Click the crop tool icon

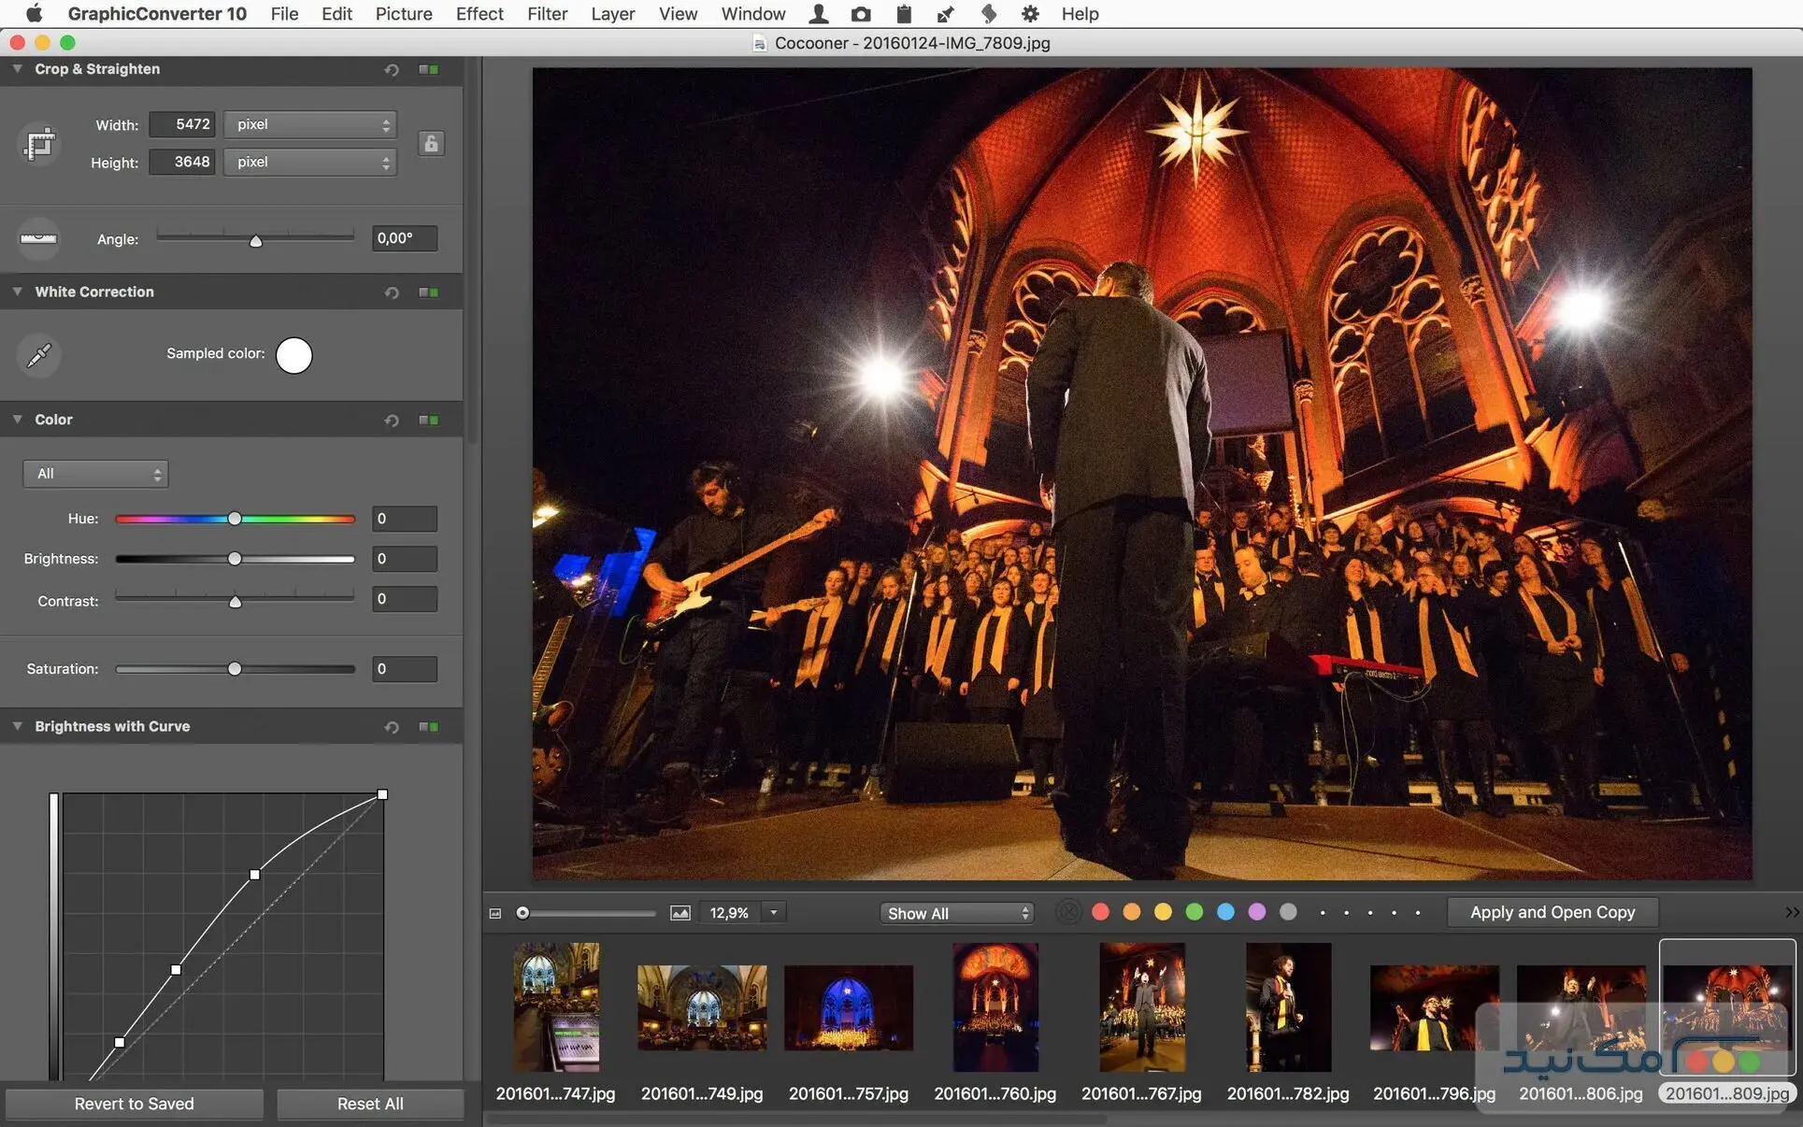39,144
